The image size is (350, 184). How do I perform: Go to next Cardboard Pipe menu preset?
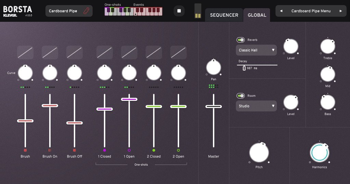click(341, 11)
